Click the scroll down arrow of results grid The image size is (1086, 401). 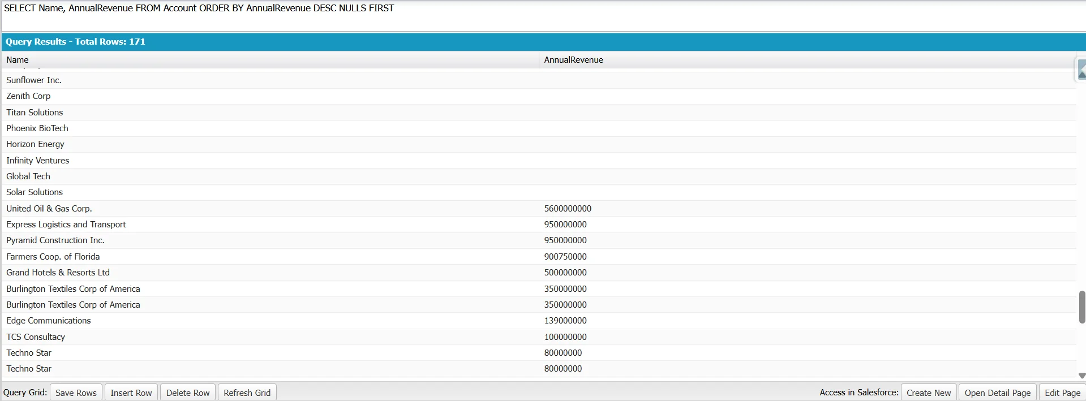click(1082, 376)
